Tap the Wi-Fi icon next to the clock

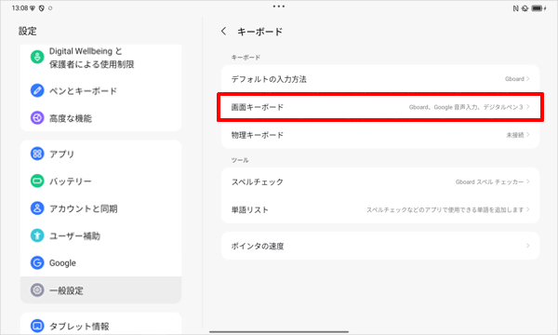point(33,8)
